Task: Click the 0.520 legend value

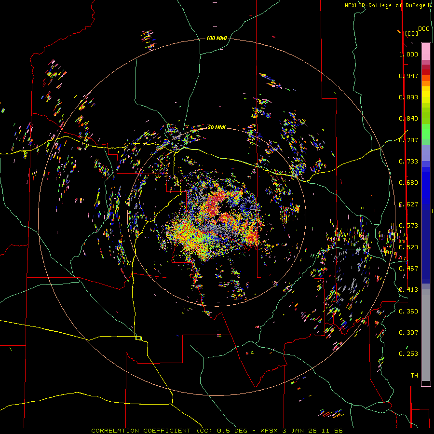Action: [408, 247]
